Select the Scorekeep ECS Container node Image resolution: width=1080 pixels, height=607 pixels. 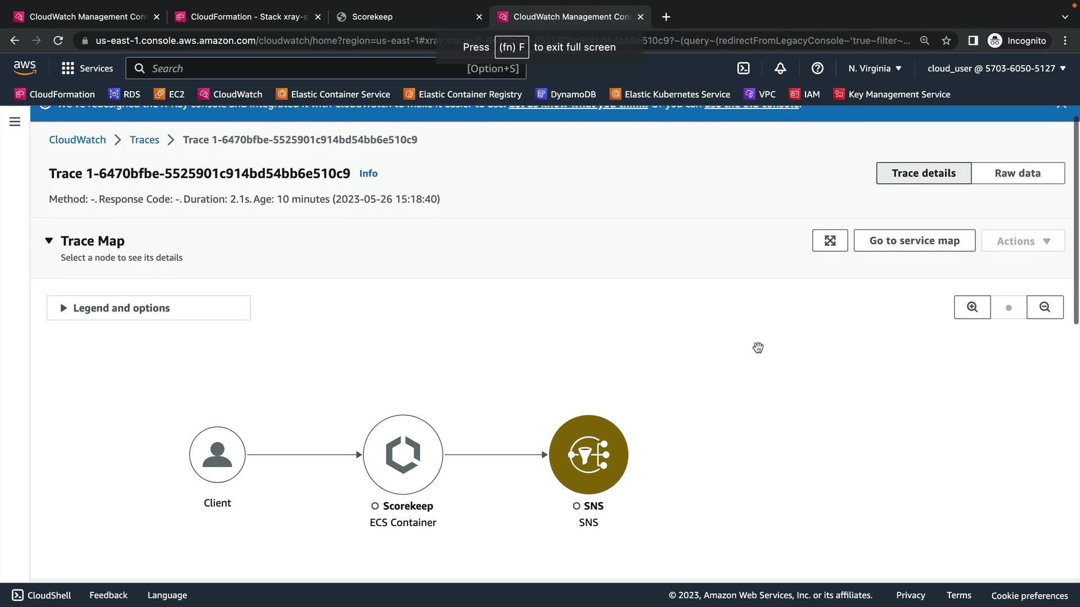[x=403, y=455]
